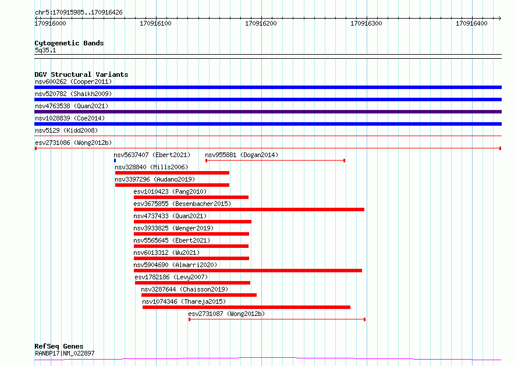Click the esv1782186 red bar
This screenshot has width=518, height=366.
pyautogui.click(x=193, y=283)
